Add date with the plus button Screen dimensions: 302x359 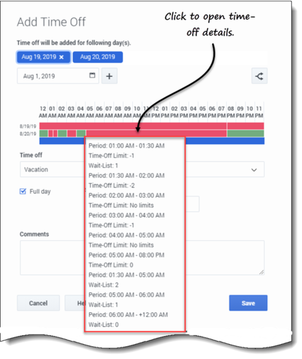(109, 76)
